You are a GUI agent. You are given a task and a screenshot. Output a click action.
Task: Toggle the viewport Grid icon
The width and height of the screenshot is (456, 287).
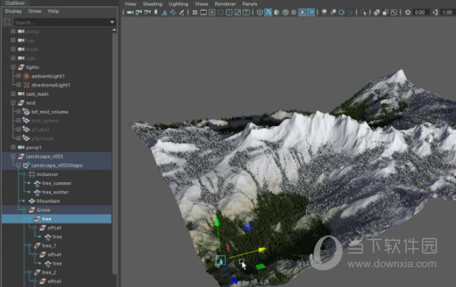click(x=195, y=12)
